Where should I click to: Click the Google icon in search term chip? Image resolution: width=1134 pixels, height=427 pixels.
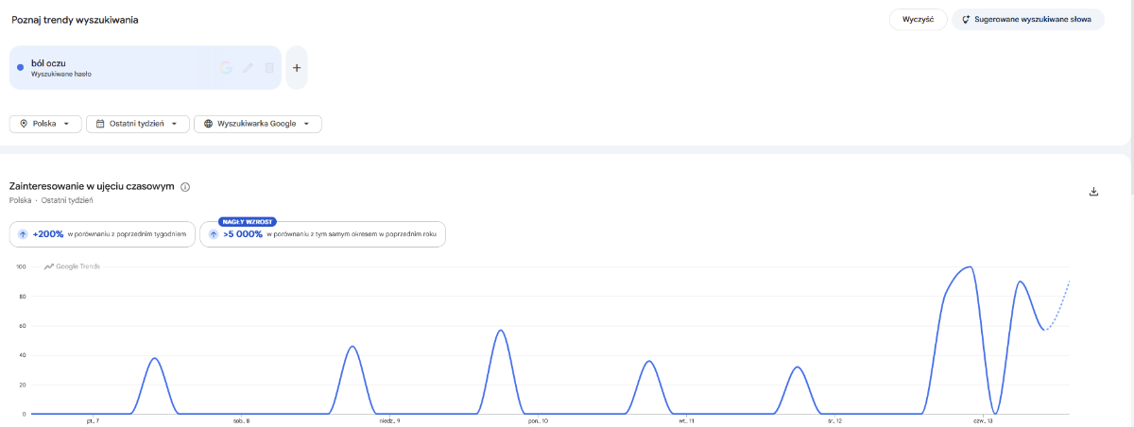coord(226,68)
